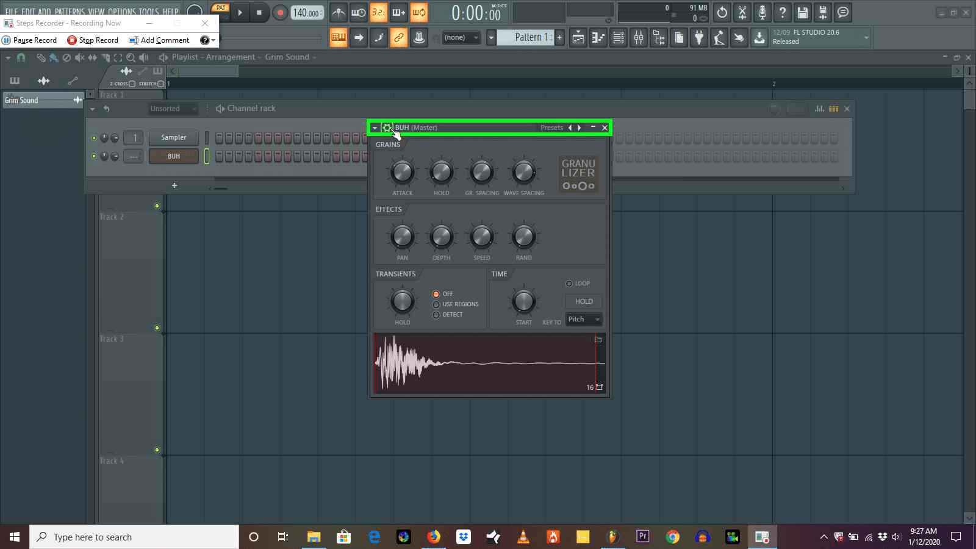Image resolution: width=976 pixels, height=549 pixels.
Task: Expand the Steps Recorder help dropdown arrow
Action: 213,40
